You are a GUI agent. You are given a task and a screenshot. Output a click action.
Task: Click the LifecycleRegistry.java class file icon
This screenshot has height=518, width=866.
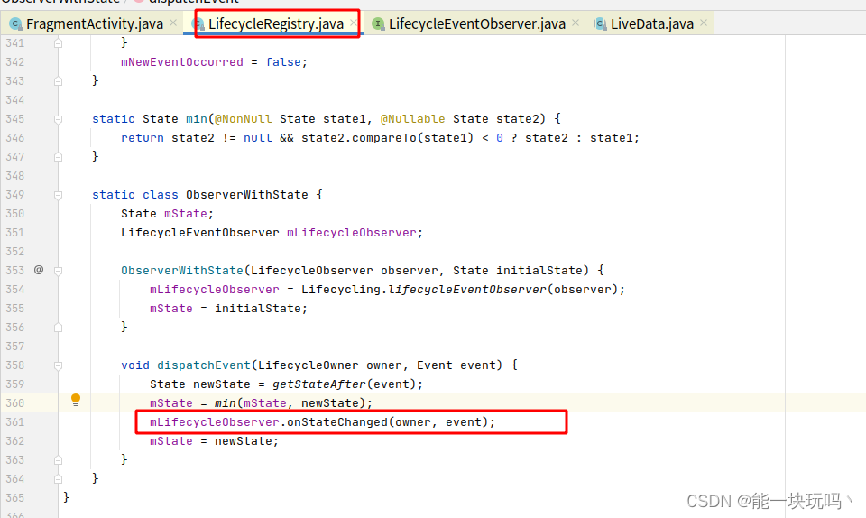pos(198,23)
